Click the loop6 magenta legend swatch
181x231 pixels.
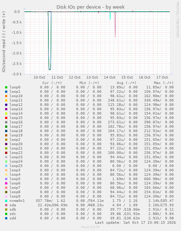[6, 183]
